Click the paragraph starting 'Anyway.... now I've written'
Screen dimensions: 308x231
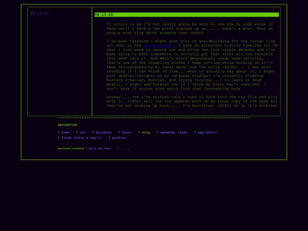[192, 101]
